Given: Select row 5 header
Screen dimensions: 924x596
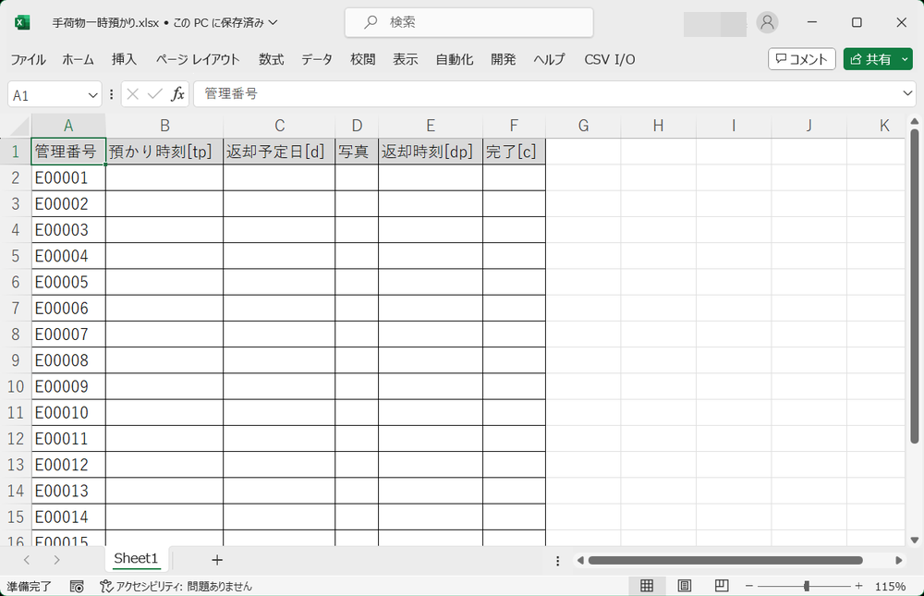Looking at the screenshot, I should [x=16, y=256].
